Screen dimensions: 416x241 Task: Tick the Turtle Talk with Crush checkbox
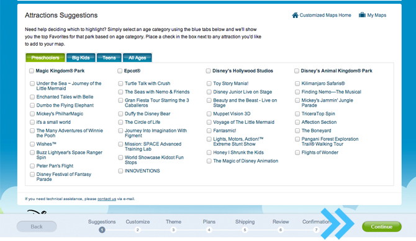tap(120, 84)
